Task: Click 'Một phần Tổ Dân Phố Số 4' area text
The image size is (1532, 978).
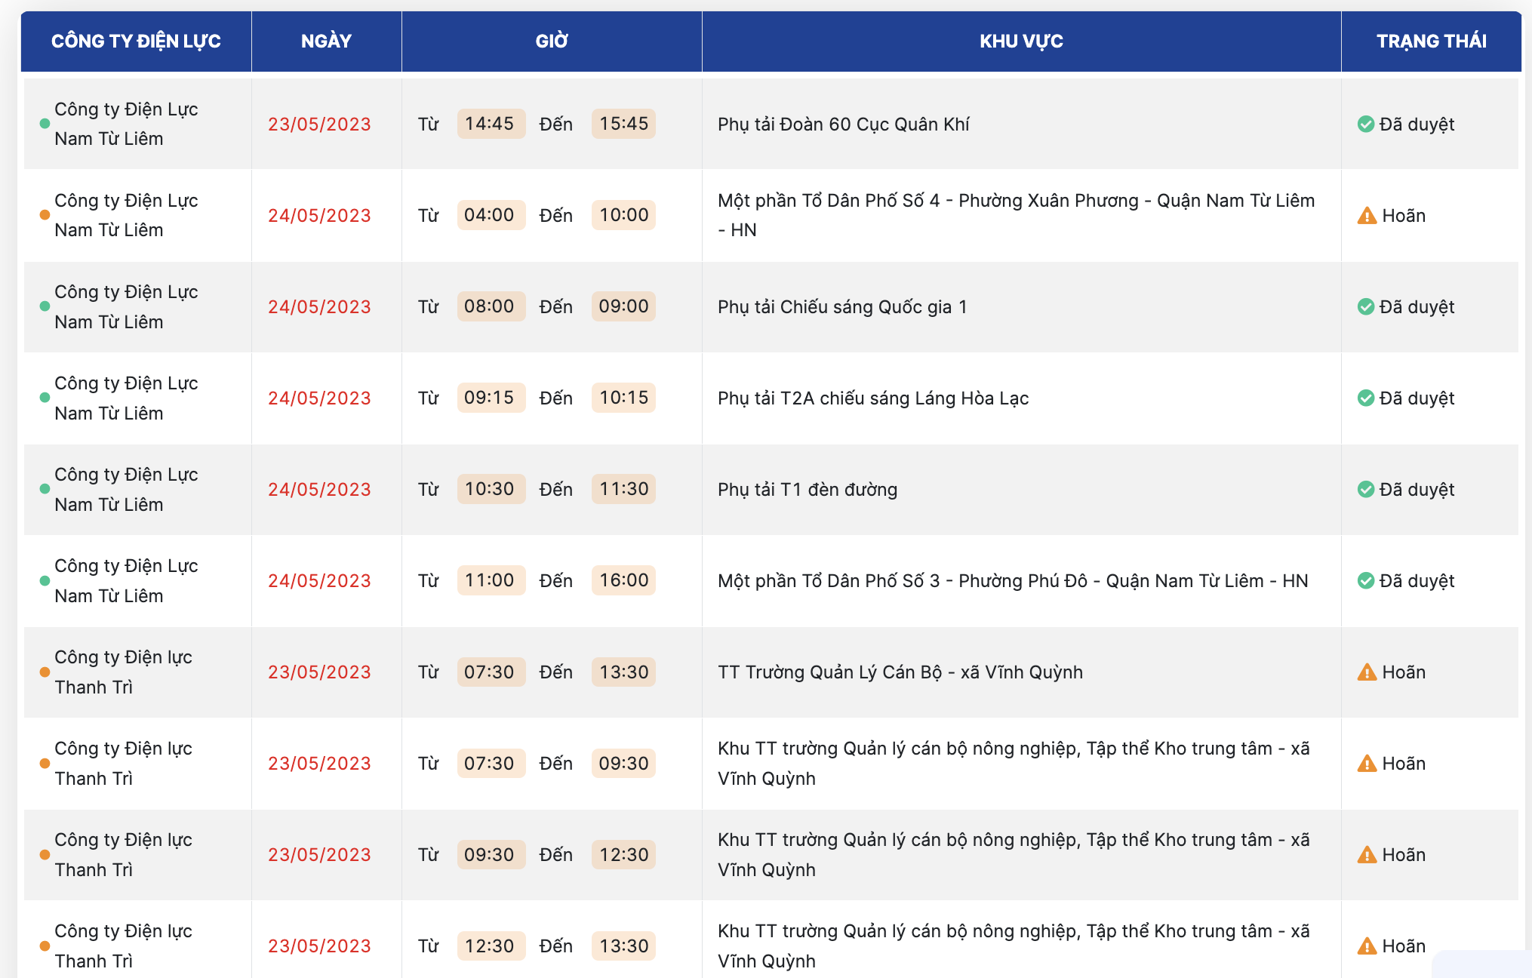Action: 1016,215
